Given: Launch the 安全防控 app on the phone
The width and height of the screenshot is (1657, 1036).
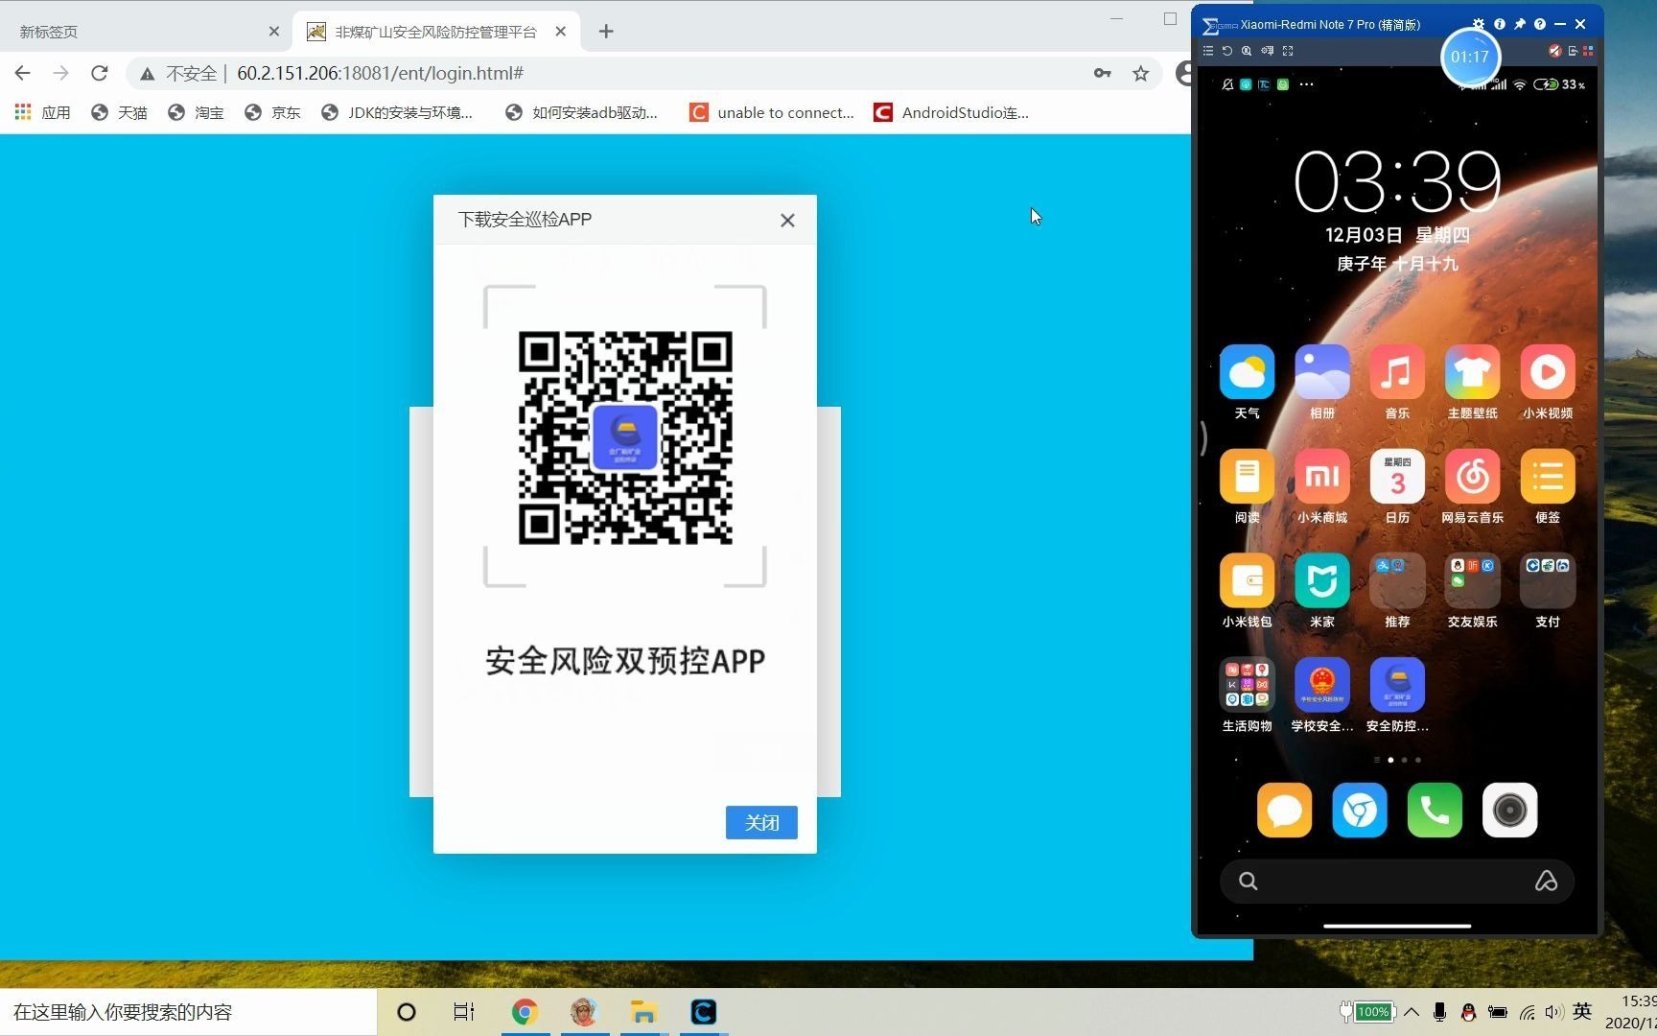Looking at the screenshot, I should [x=1397, y=685].
